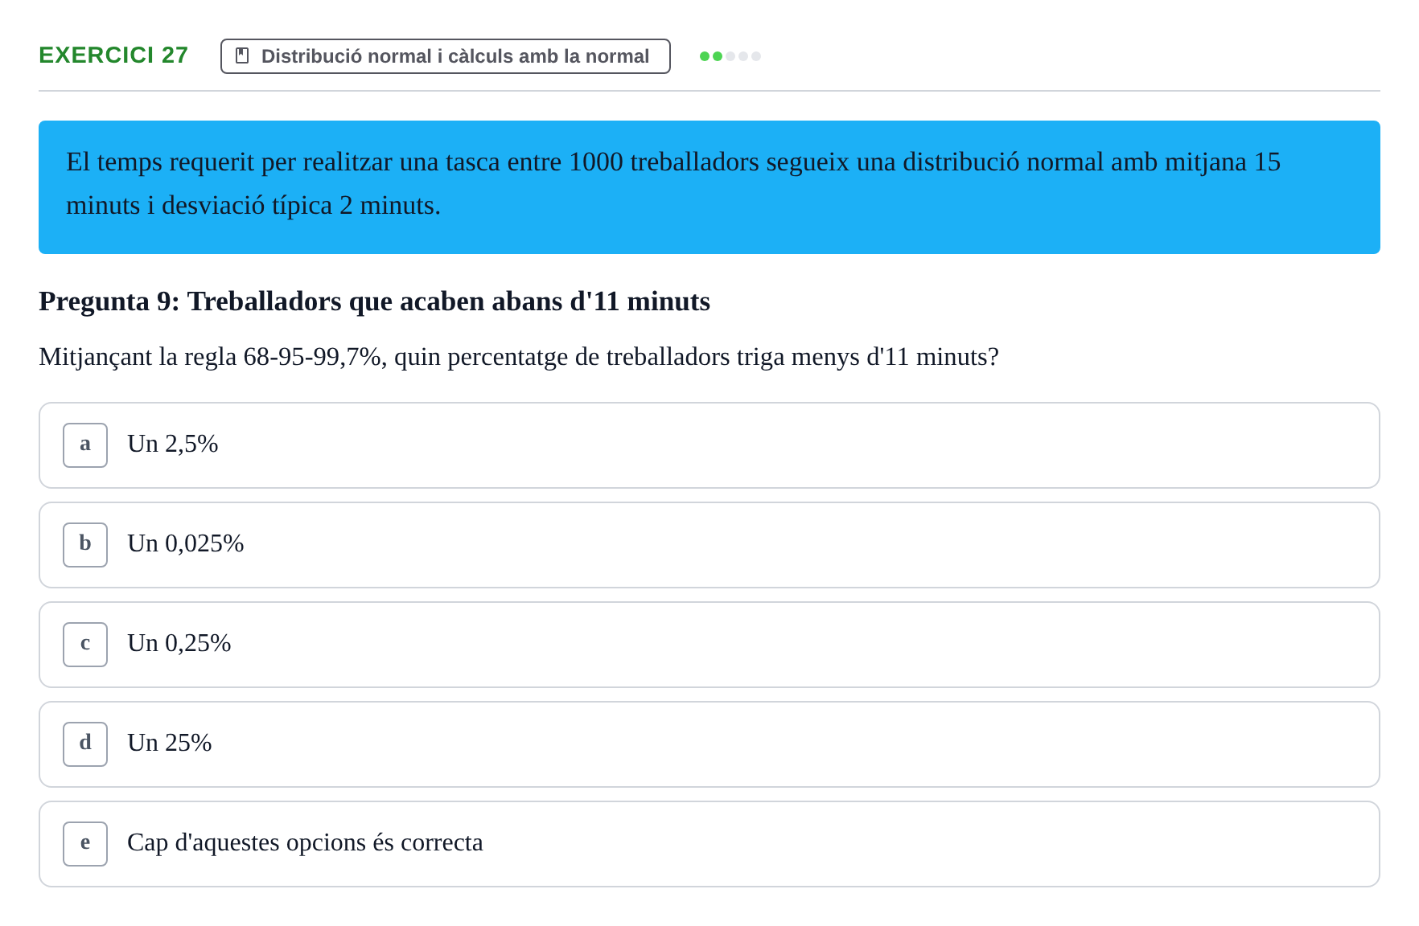This screenshot has width=1419, height=926.
Task: Click the 'EXERCICI 27' heading
Action: (x=113, y=55)
